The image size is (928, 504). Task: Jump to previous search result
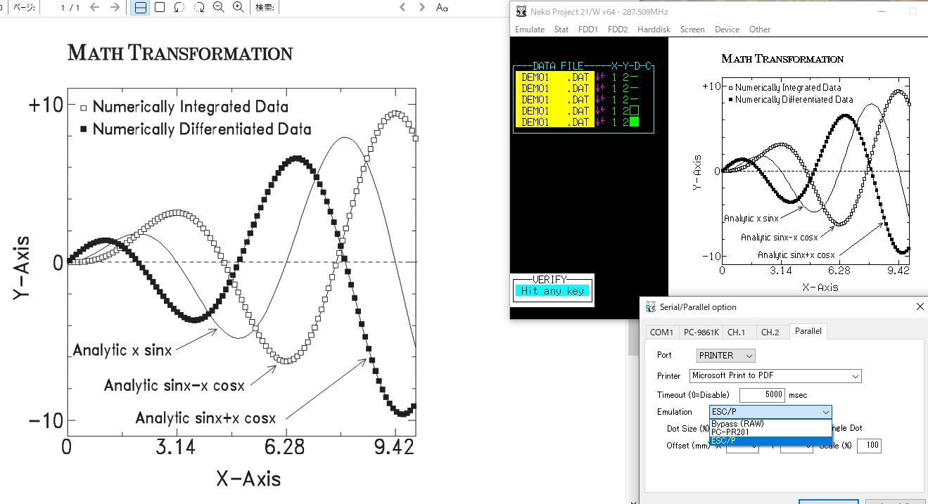pyautogui.click(x=402, y=7)
